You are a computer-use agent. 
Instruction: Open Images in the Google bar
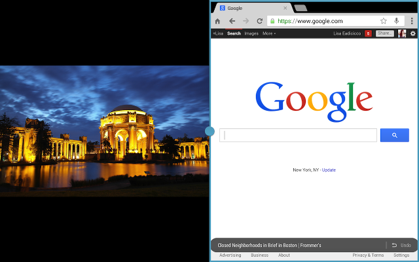coord(251,33)
